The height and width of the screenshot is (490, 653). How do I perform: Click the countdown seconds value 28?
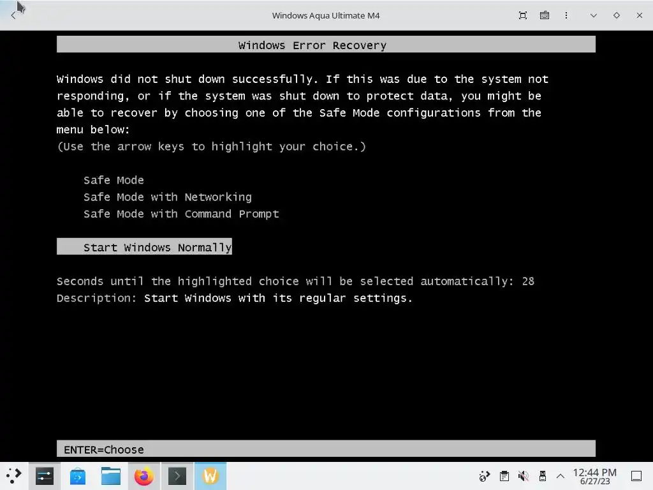(x=528, y=281)
